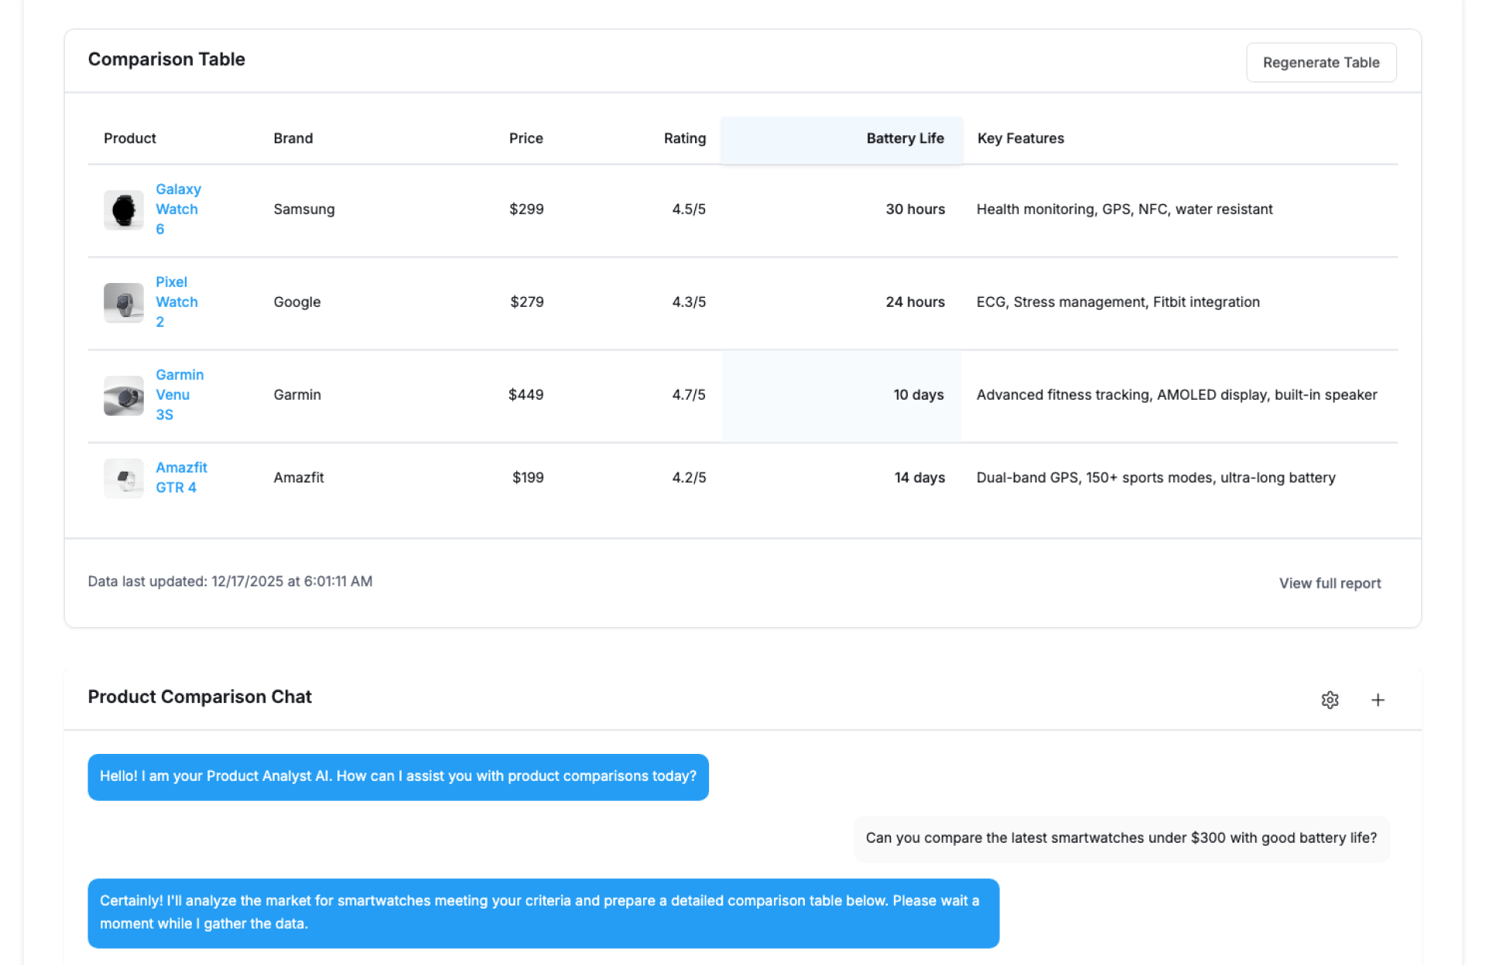Image resolution: width=1486 pixels, height=965 pixels.
Task: Select the Garmin 10 days battery cell
Action: (x=918, y=395)
